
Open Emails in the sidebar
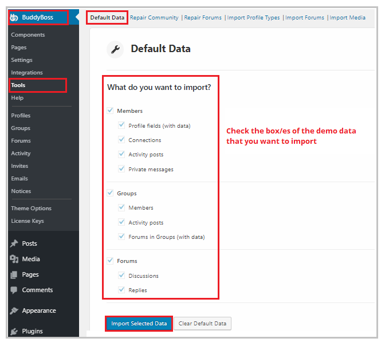click(19, 179)
